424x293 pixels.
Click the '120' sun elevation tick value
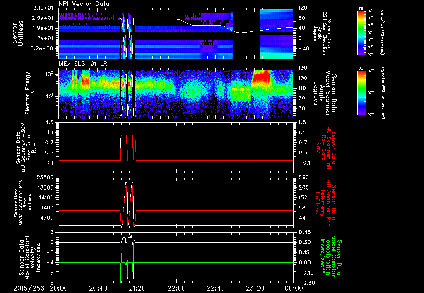click(302, 8)
